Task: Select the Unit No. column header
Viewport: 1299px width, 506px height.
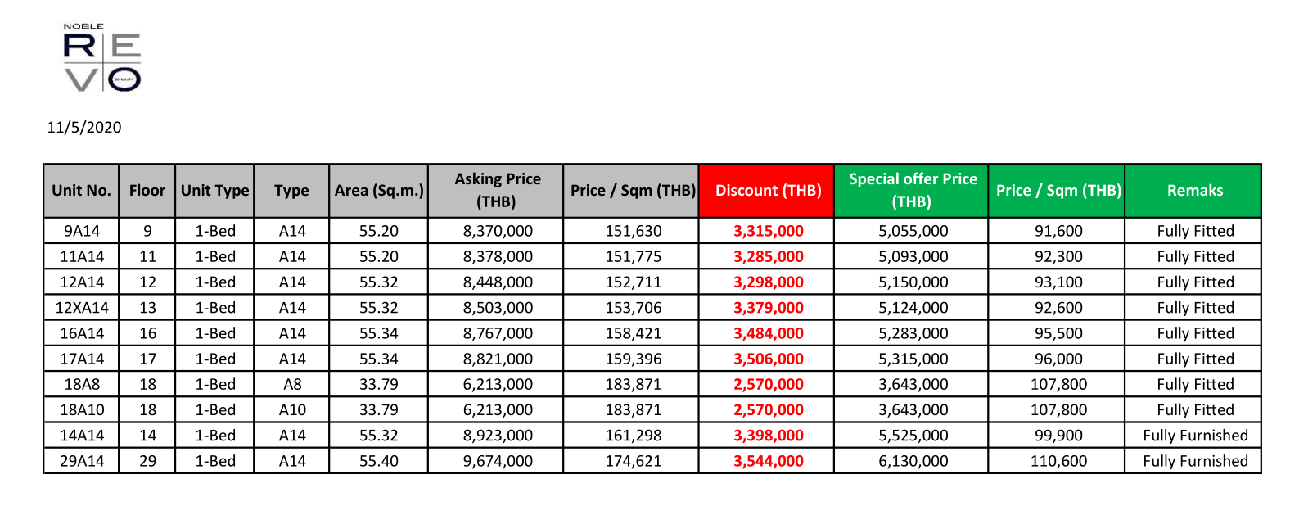Action: [81, 191]
